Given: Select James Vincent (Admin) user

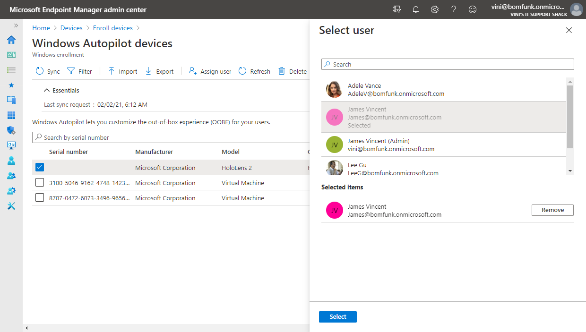Looking at the screenshot, I should click(x=444, y=145).
